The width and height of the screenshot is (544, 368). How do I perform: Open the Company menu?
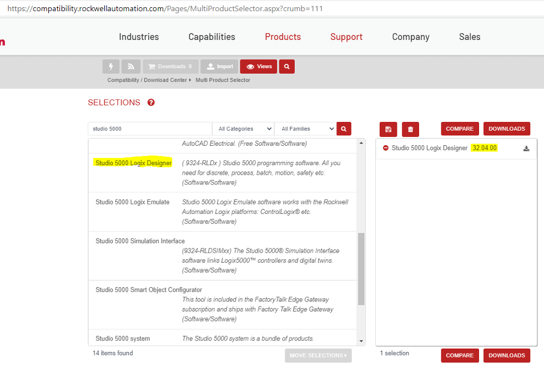pyautogui.click(x=411, y=37)
